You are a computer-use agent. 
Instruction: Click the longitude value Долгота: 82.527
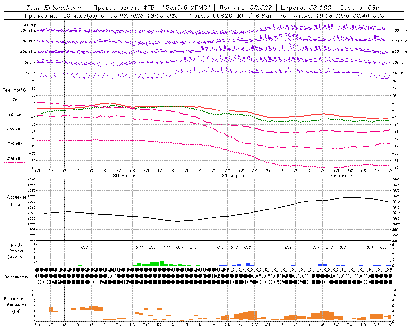click(x=246, y=8)
